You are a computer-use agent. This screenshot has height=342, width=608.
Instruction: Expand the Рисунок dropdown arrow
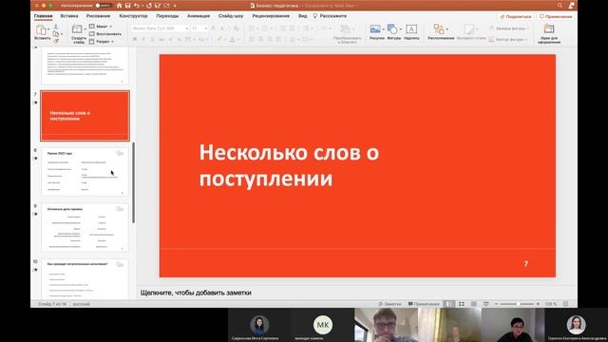pos(384,29)
